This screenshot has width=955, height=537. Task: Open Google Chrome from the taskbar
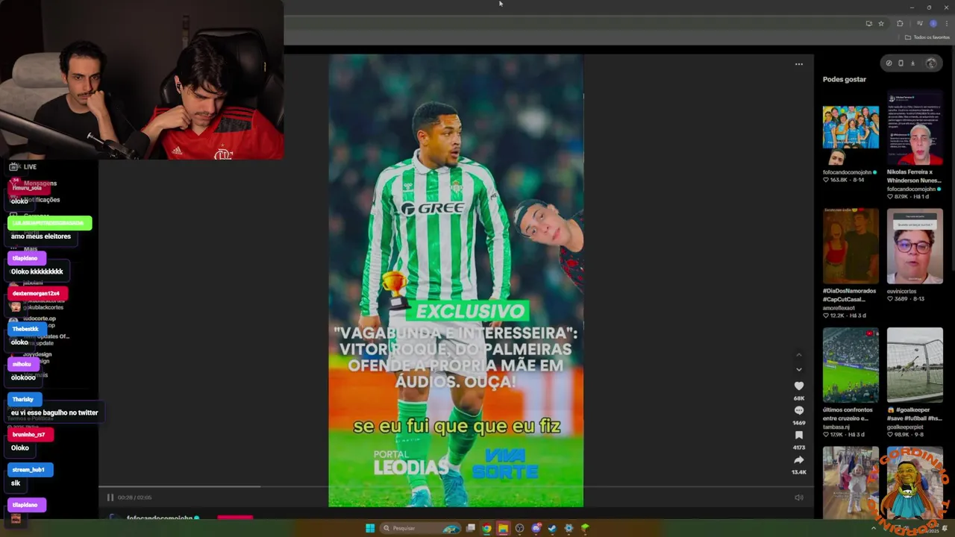(x=486, y=528)
